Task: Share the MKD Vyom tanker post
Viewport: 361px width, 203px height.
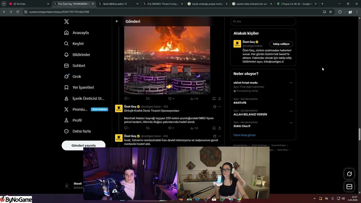Action: coord(220,128)
